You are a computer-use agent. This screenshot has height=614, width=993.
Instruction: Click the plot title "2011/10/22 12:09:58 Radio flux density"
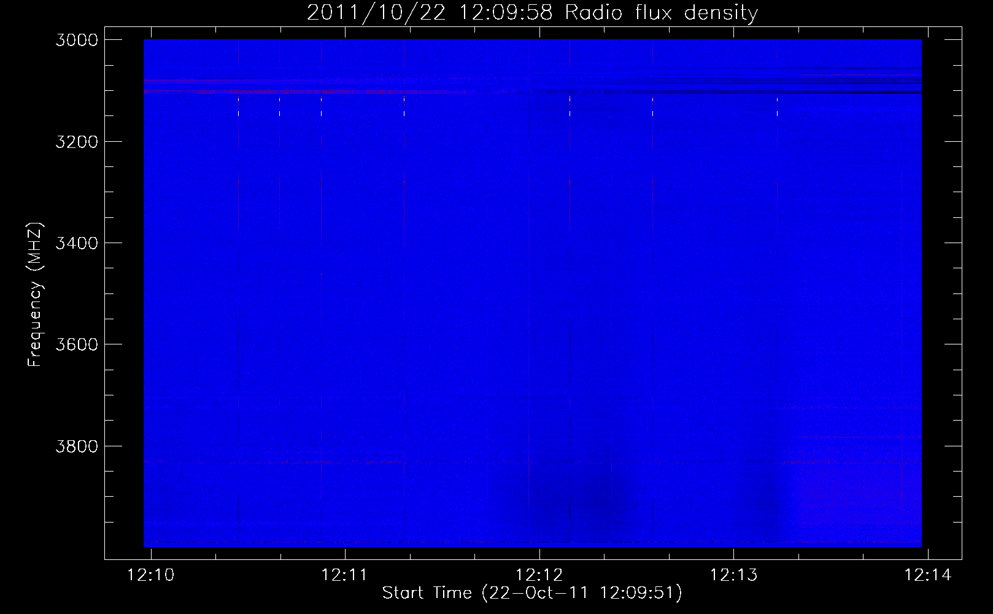(x=532, y=13)
